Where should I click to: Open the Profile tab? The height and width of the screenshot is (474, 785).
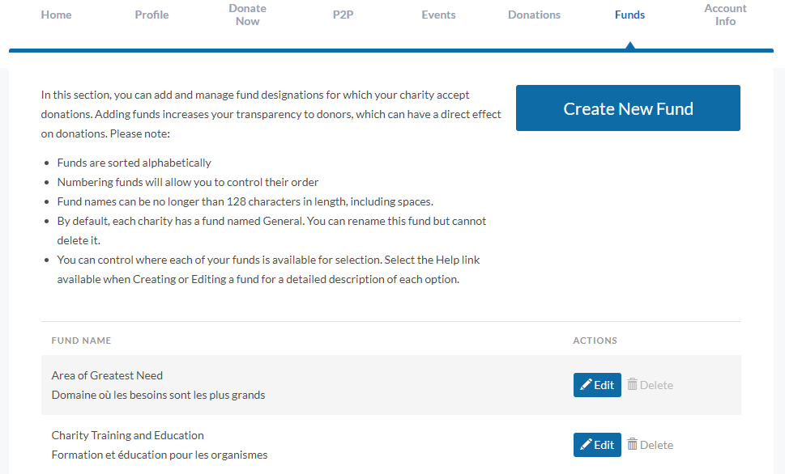tap(151, 15)
